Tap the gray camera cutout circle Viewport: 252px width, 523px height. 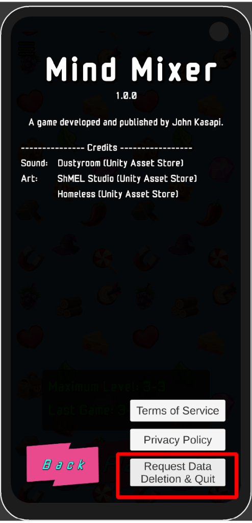tap(219, 31)
